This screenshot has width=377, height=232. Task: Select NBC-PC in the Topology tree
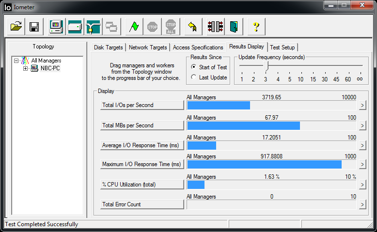(50, 68)
